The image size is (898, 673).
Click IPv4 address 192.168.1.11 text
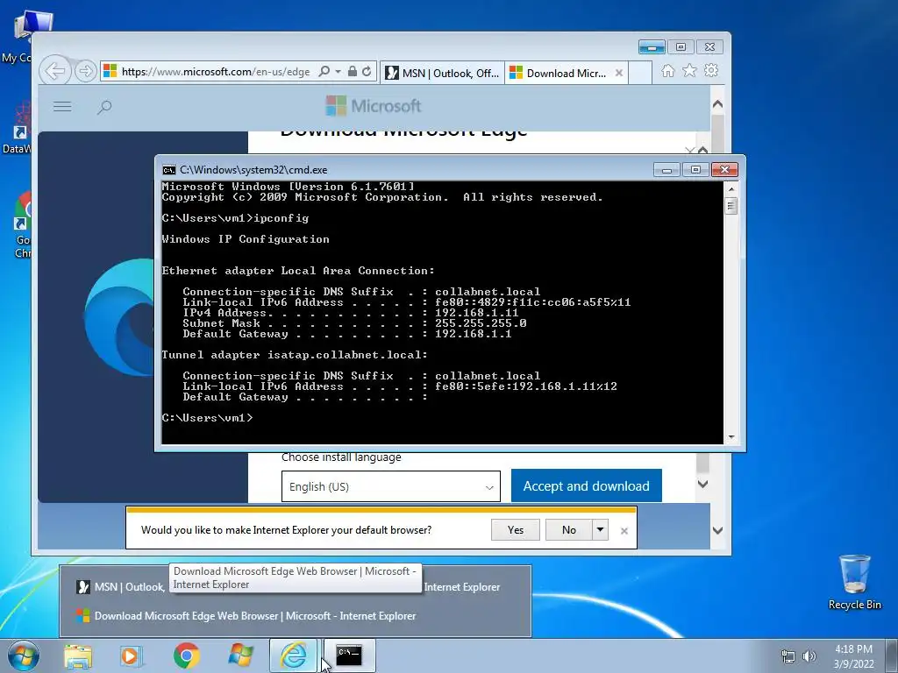pos(476,313)
